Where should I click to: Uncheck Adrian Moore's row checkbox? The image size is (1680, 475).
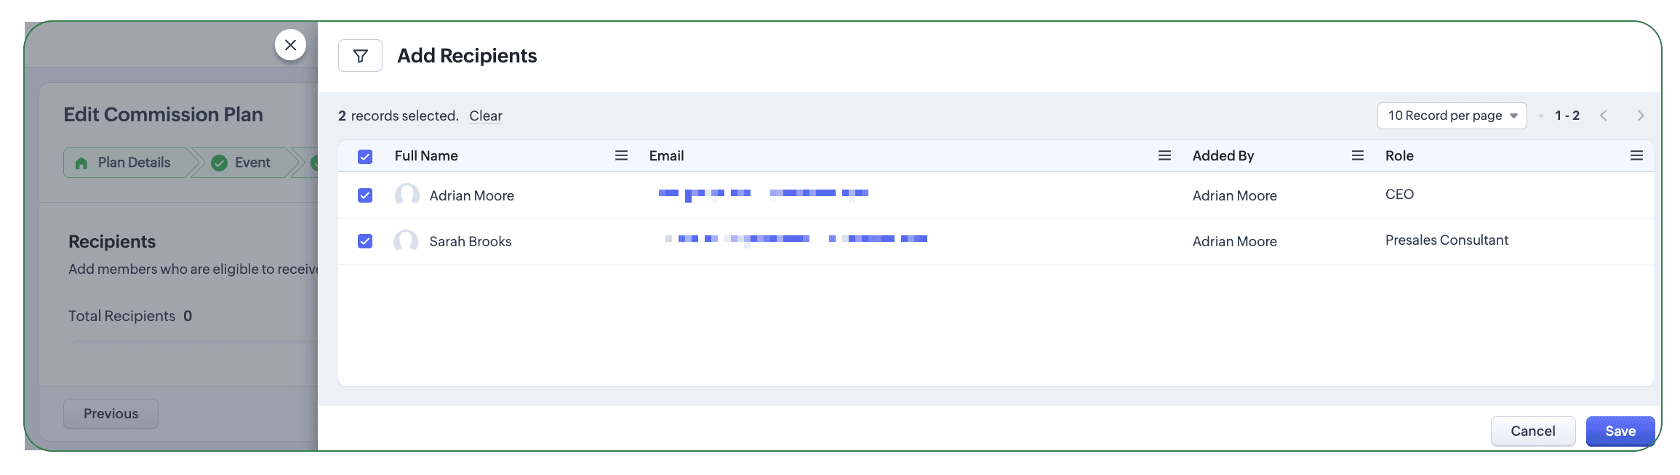click(365, 195)
